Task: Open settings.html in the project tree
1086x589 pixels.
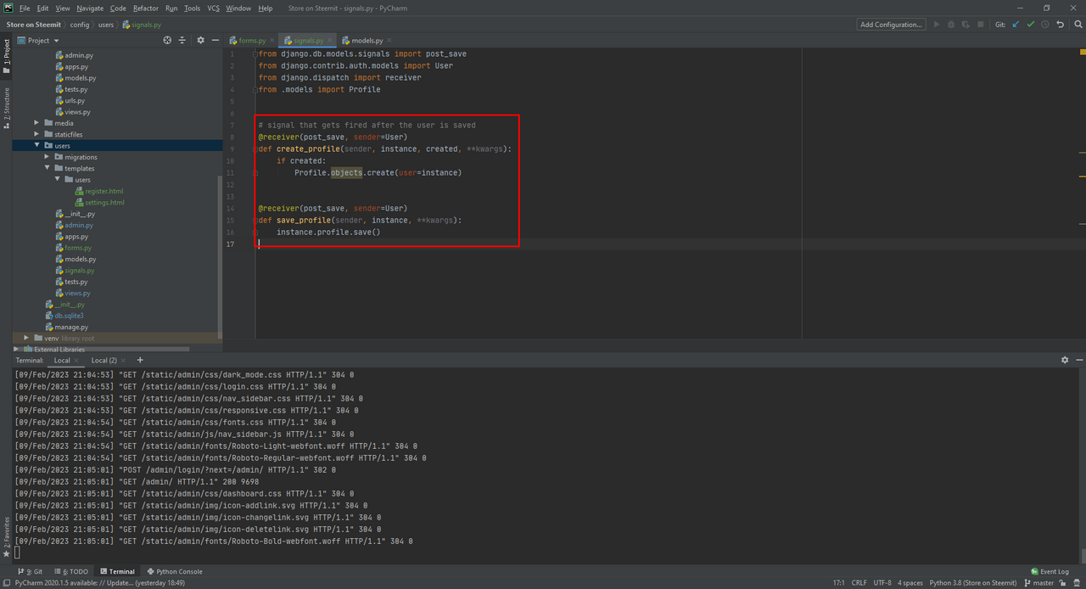Action: 104,203
